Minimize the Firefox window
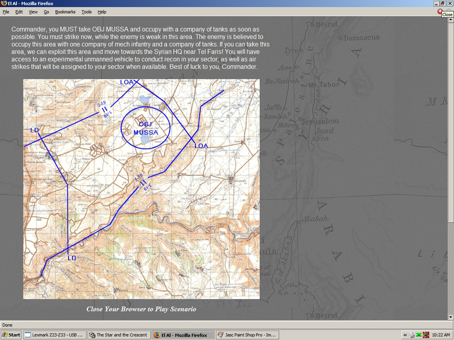This screenshot has height=340, width=454. click(437, 4)
